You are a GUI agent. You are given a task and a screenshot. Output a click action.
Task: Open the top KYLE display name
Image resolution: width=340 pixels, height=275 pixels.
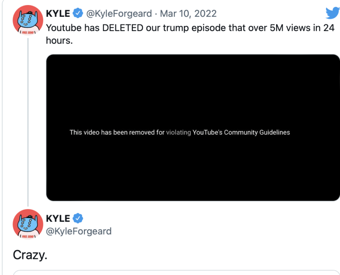[58, 13]
